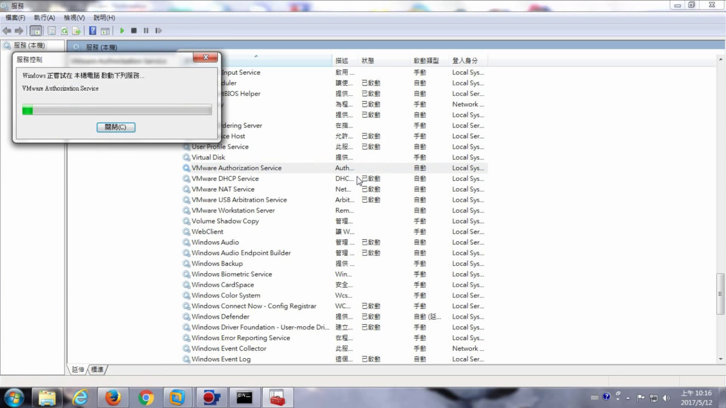The width and height of the screenshot is (726, 408).
Task: Open VMware Workstation taskbar icon
Action: click(178, 398)
